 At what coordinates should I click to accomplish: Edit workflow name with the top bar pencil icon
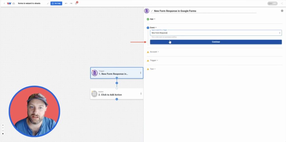[x=48, y=3]
